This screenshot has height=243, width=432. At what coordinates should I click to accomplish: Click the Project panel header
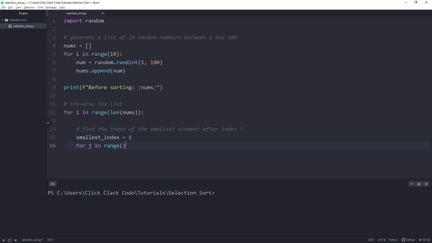(23, 13)
